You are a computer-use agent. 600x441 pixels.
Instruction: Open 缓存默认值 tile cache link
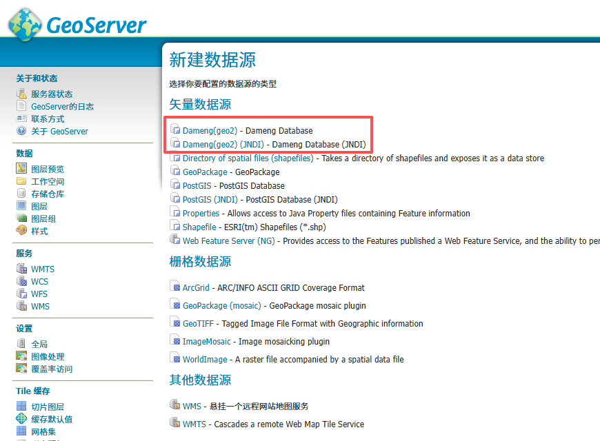click(52, 420)
